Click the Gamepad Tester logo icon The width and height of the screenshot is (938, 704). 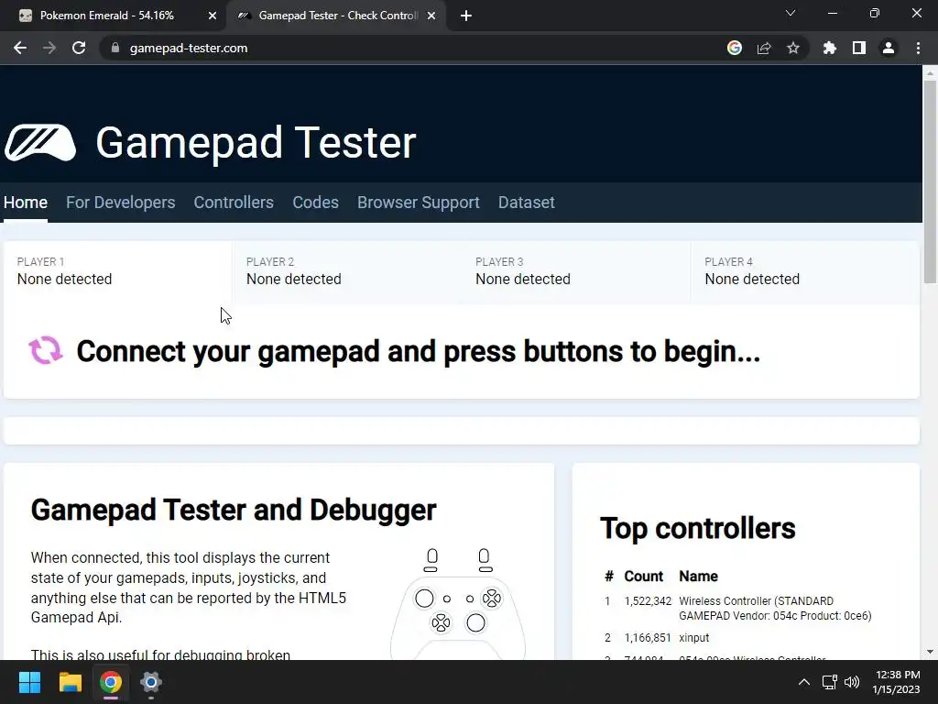pos(40,142)
